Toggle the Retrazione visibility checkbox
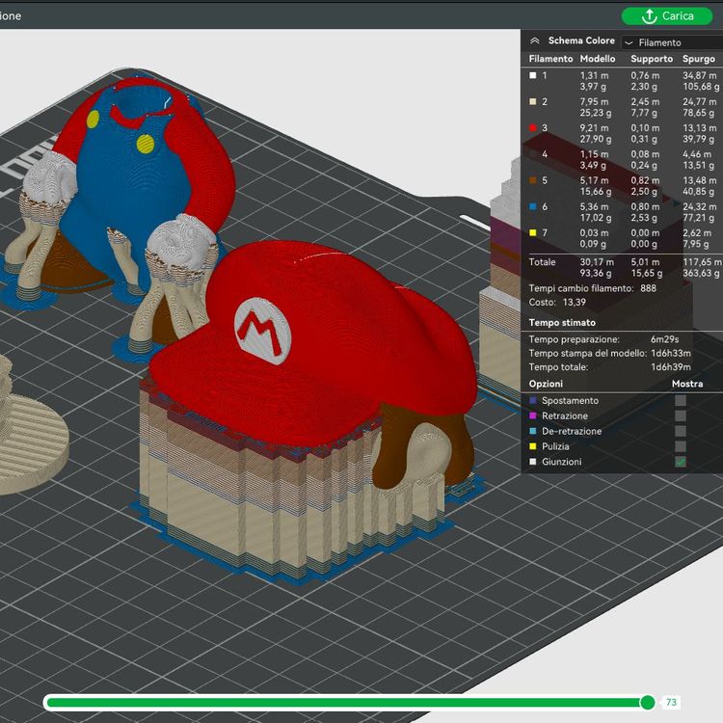The height and width of the screenshot is (723, 723). coord(681,415)
